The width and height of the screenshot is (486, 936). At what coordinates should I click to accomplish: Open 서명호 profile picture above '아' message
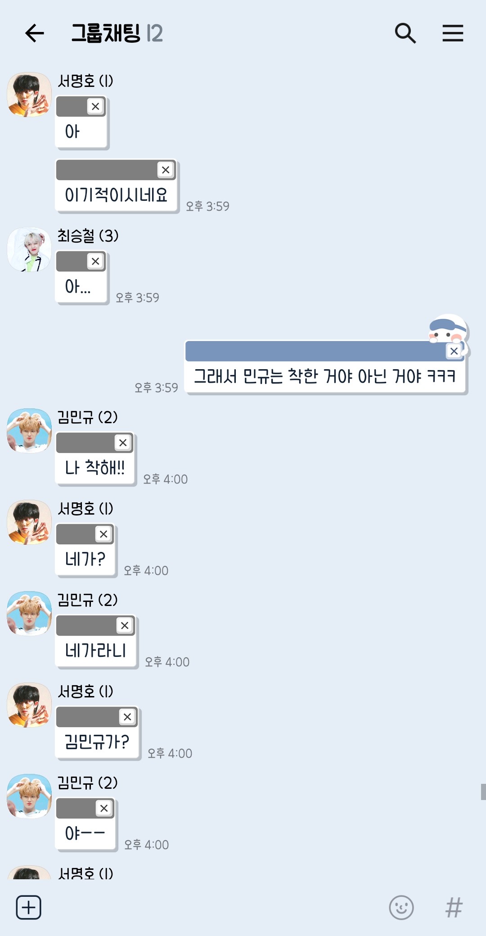[29, 95]
